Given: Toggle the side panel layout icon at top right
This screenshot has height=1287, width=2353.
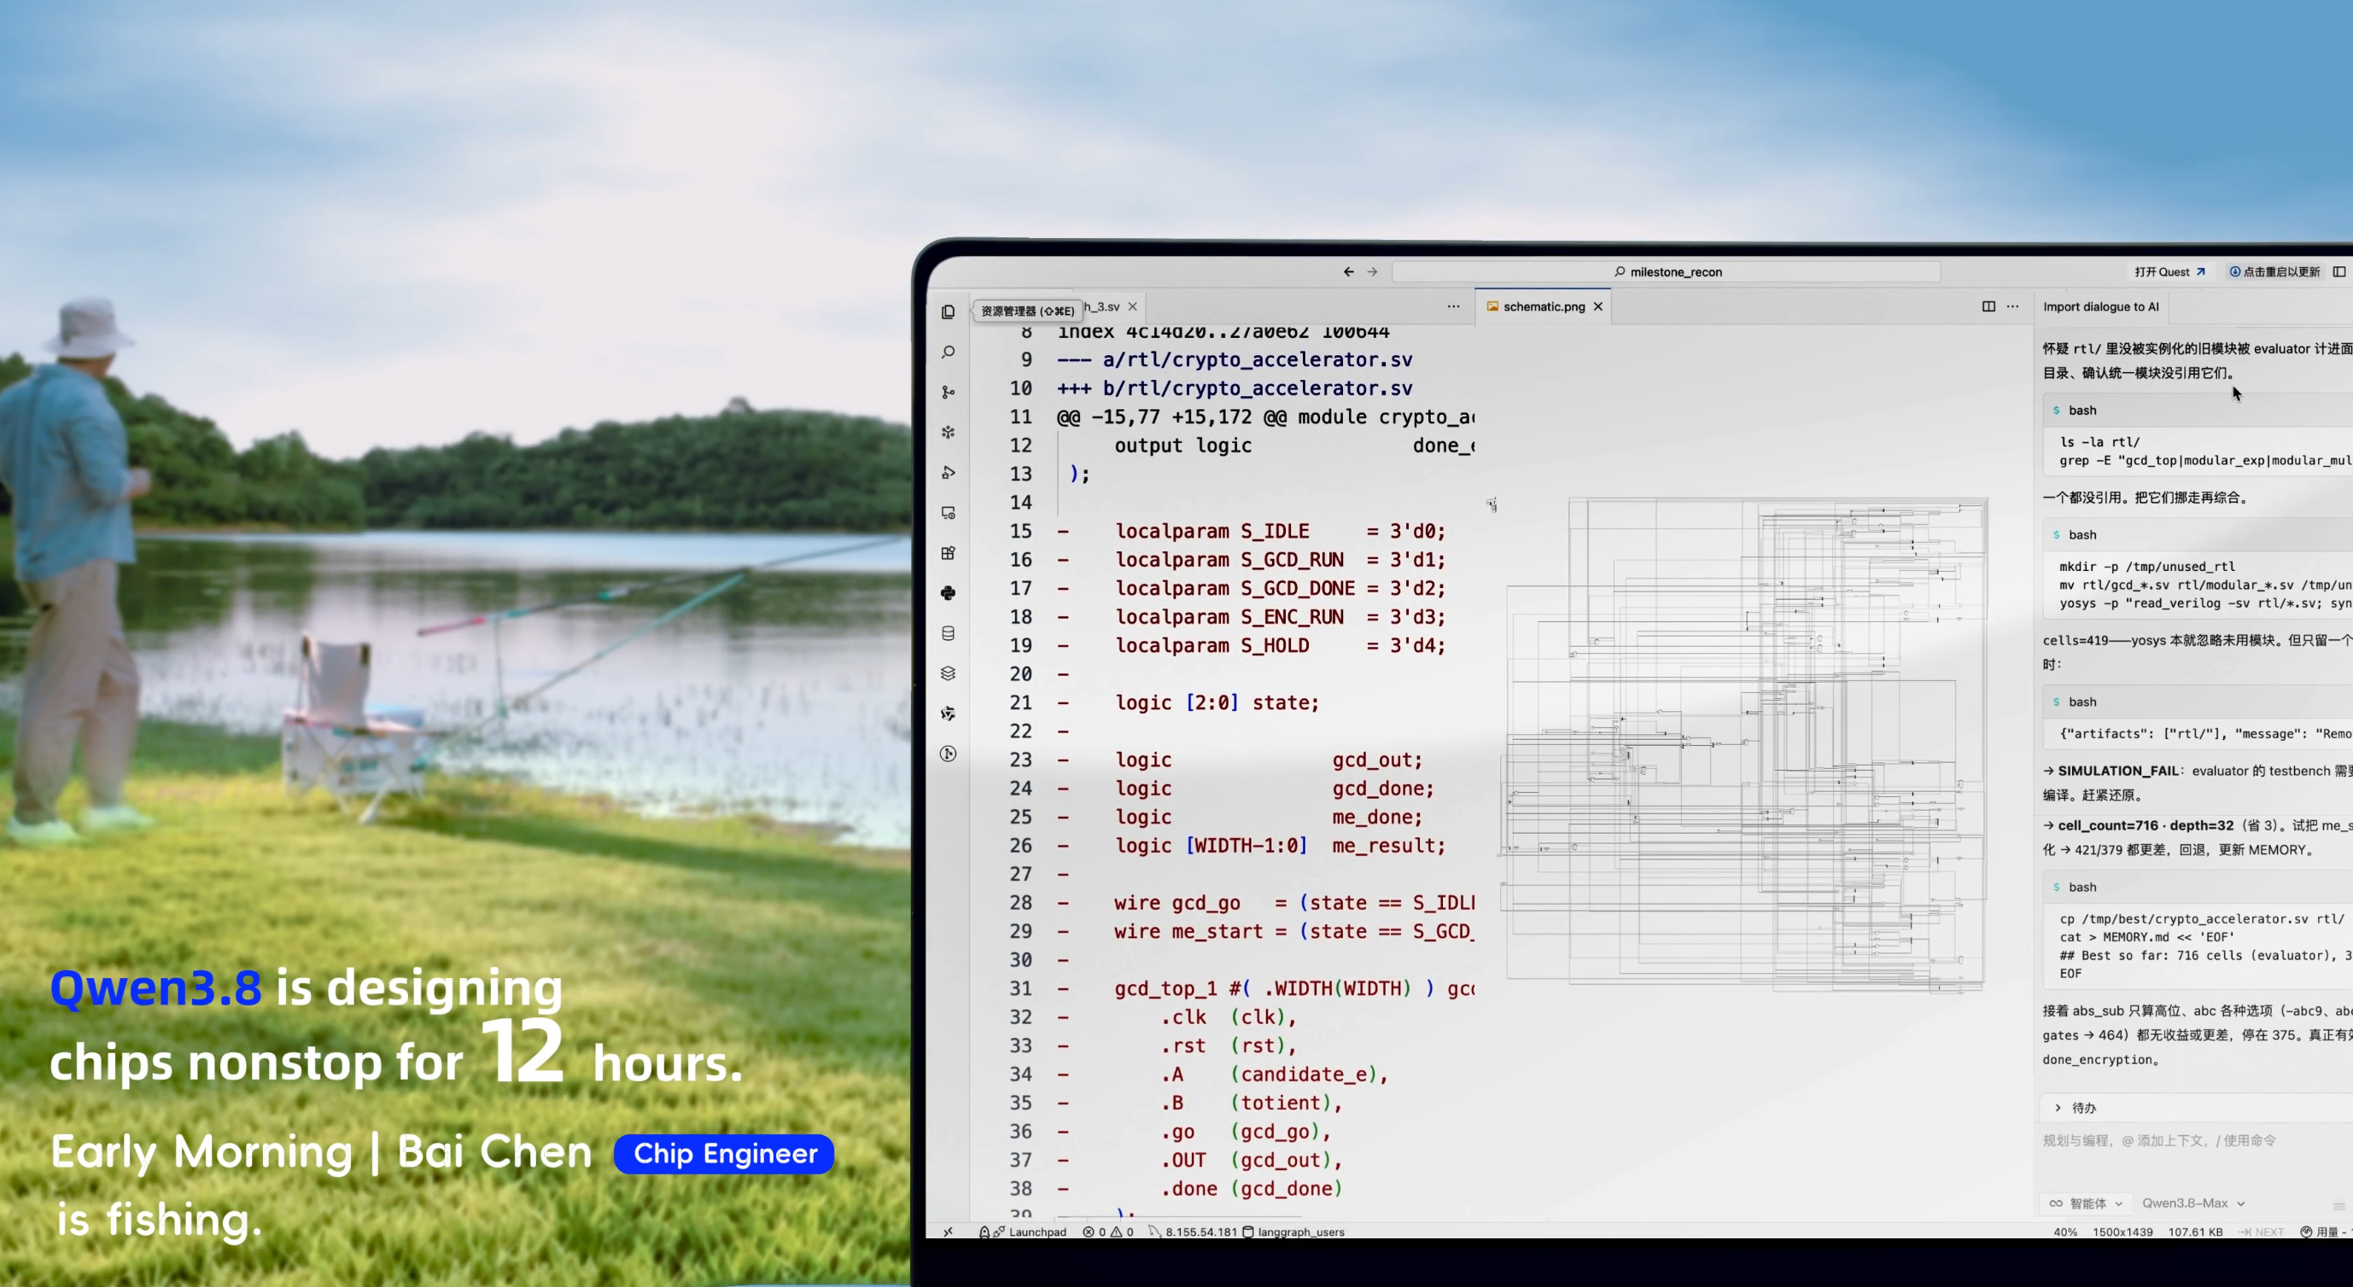Looking at the screenshot, I should point(2339,272).
